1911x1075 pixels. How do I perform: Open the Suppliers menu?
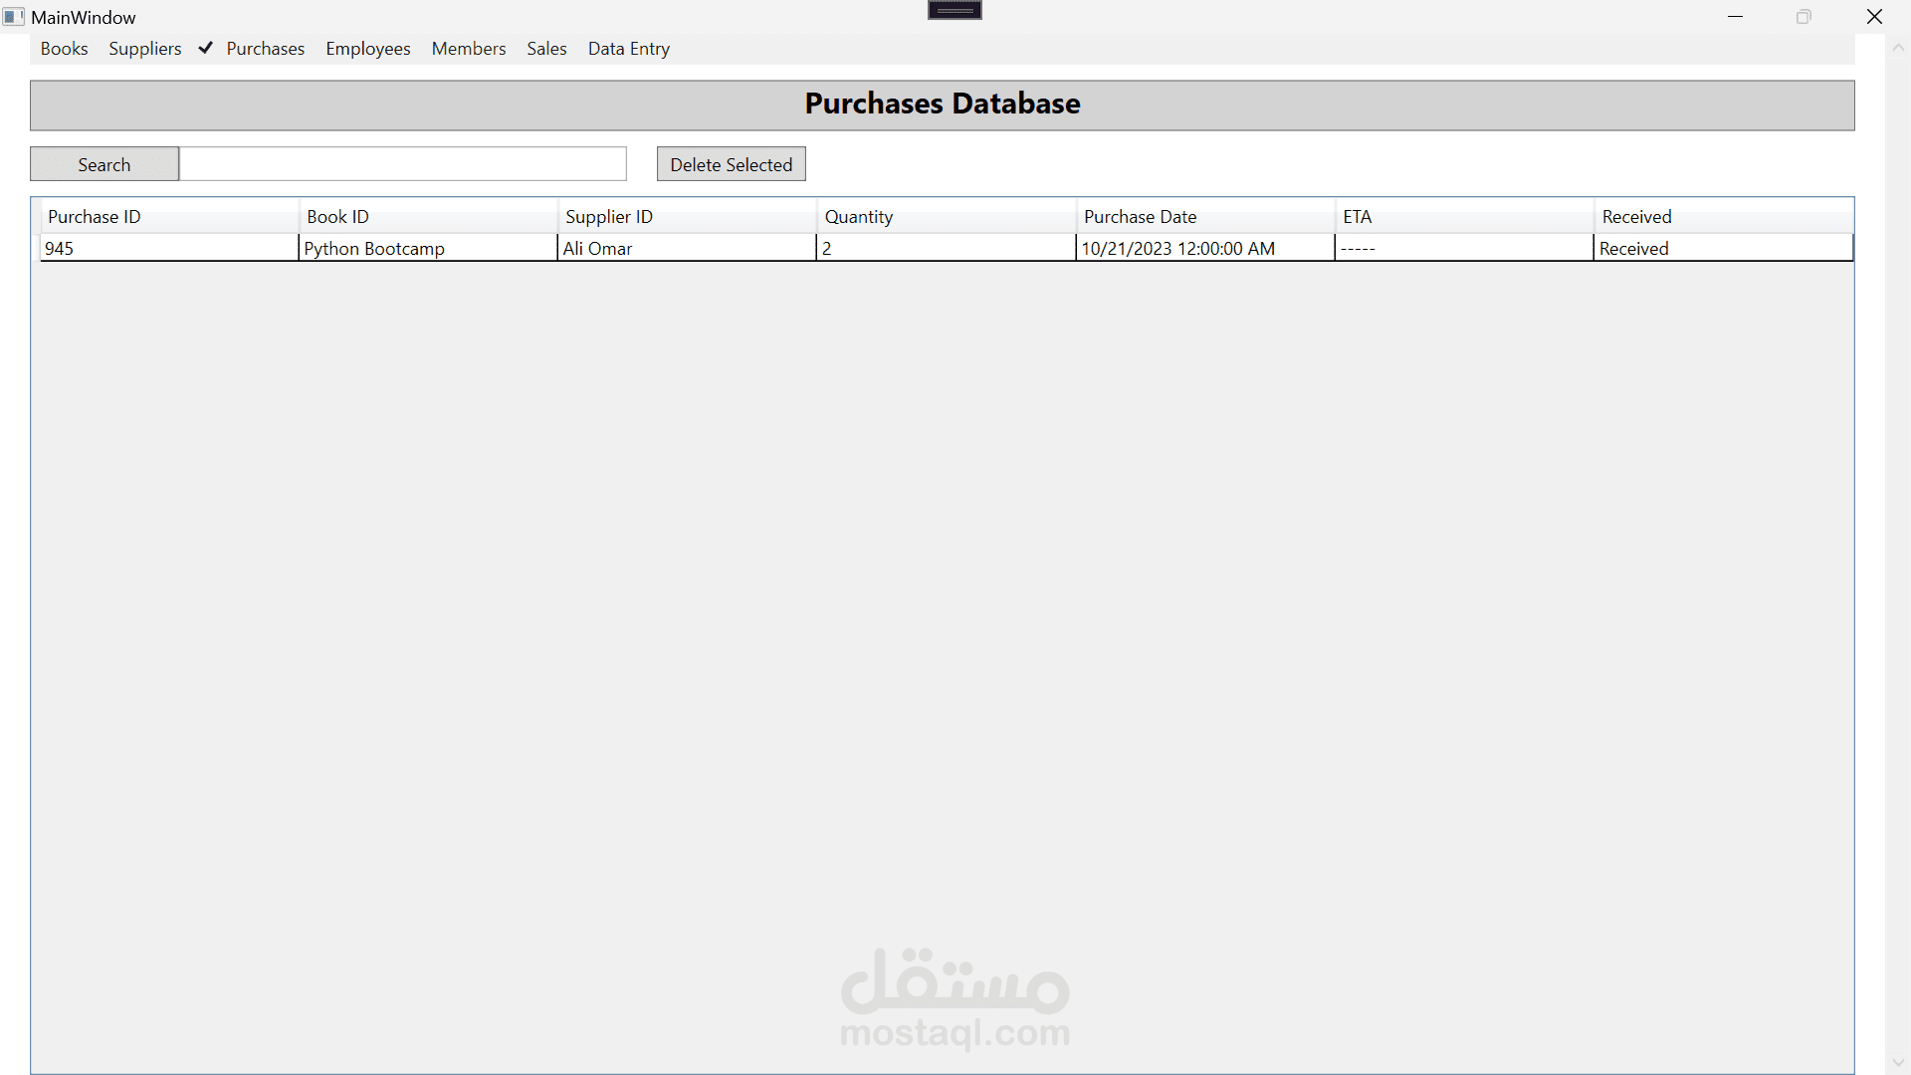point(145,49)
